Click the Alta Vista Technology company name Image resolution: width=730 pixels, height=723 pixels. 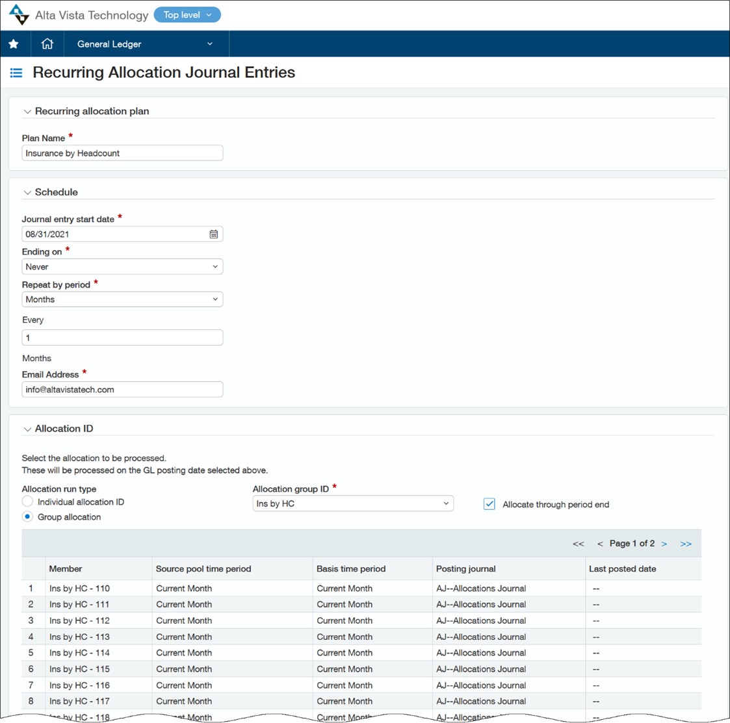[x=92, y=16]
